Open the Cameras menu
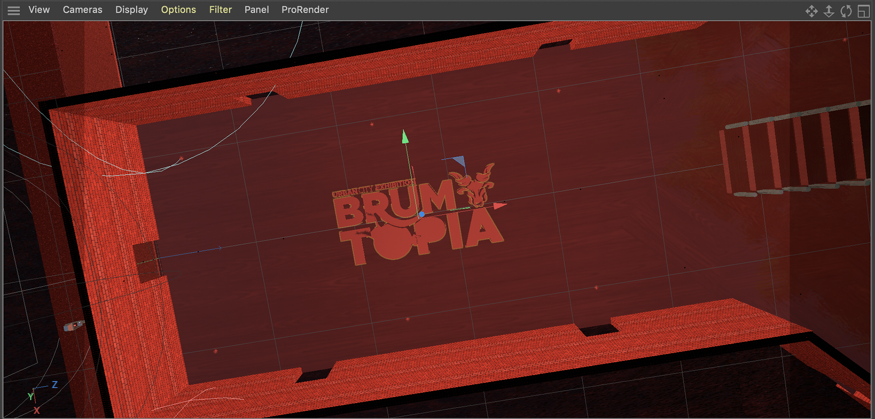This screenshot has height=419, width=875. 82,10
